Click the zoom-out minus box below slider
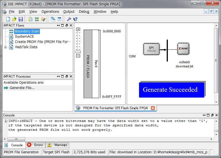Viewport: 221px width, 158px height. (78, 56)
